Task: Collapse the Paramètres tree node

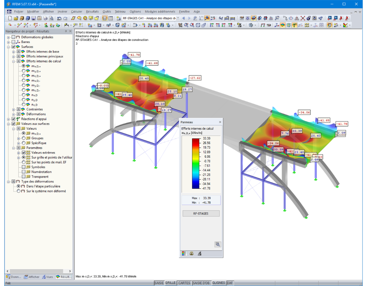Action: tap(13, 148)
